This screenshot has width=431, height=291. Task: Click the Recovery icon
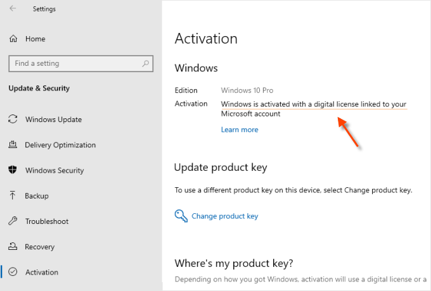[x=13, y=247]
